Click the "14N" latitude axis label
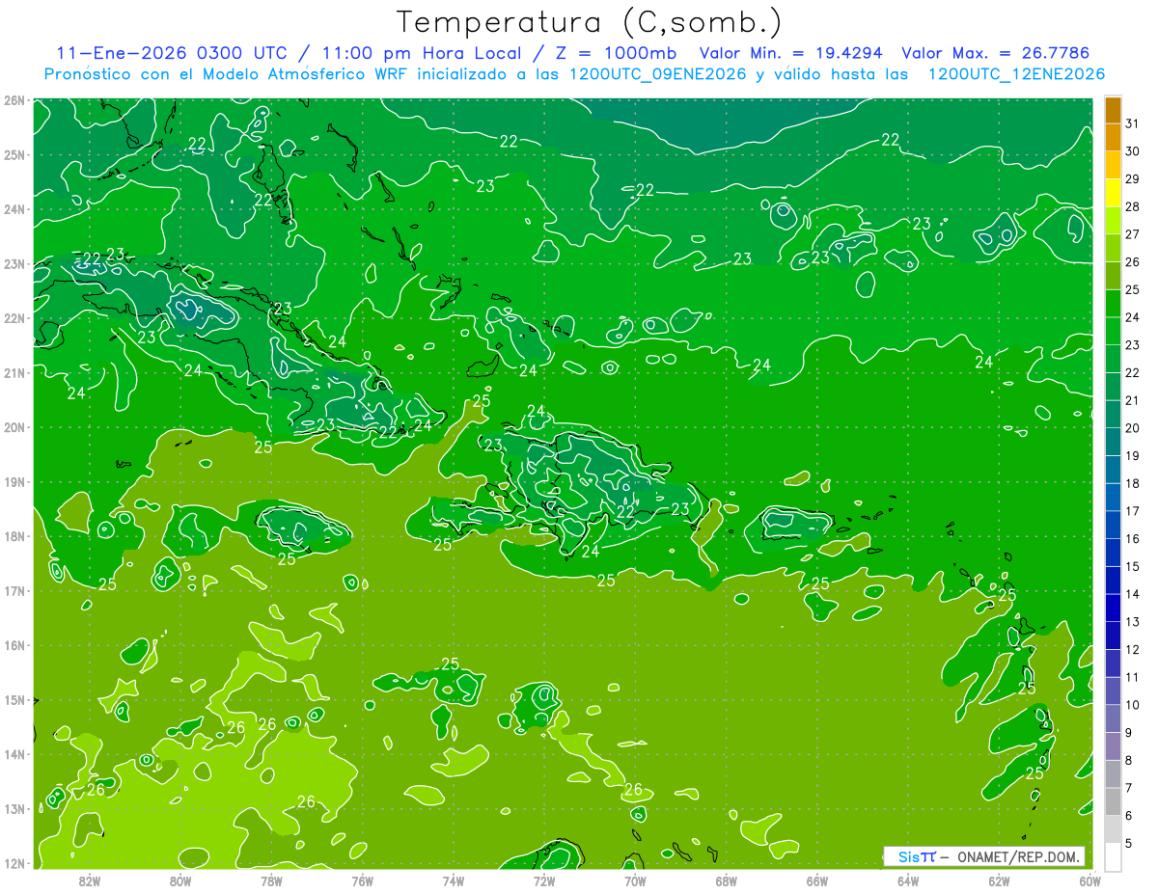 point(14,754)
